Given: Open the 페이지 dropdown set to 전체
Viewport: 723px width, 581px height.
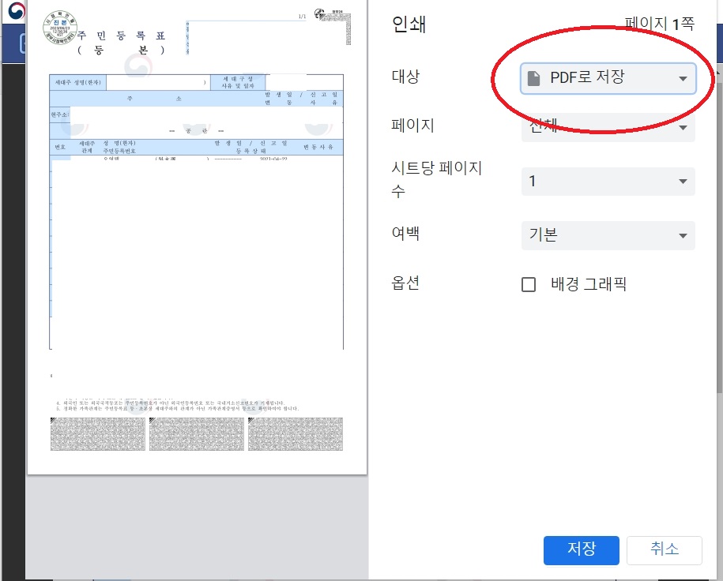Looking at the screenshot, I should [608, 127].
